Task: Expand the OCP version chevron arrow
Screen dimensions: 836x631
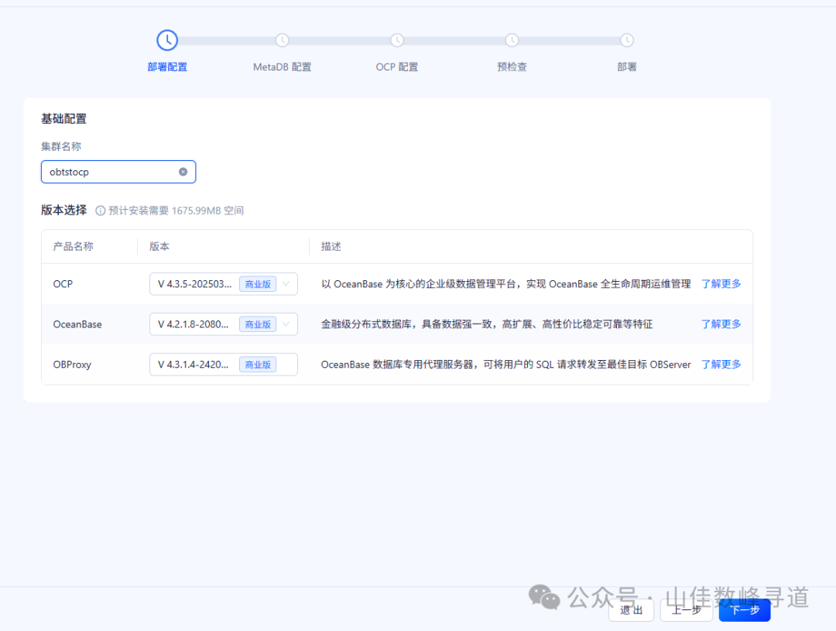Action: point(286,284)
